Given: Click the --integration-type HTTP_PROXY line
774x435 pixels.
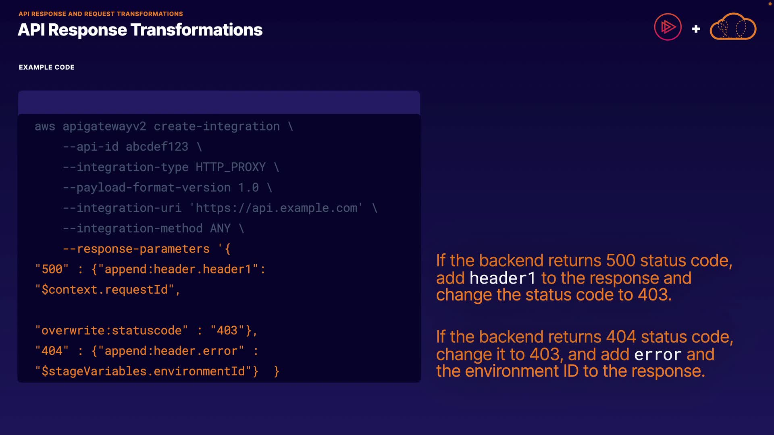Looking at the screenshot, I should [171, 167].
